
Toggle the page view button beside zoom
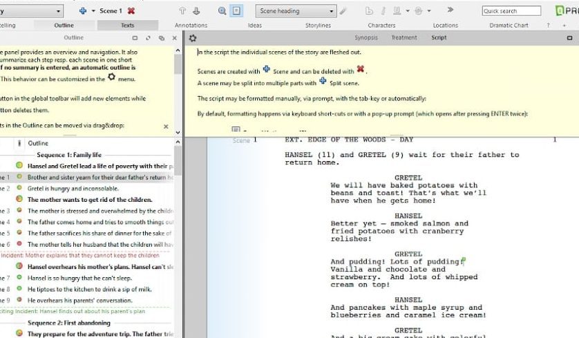point(237,11)
